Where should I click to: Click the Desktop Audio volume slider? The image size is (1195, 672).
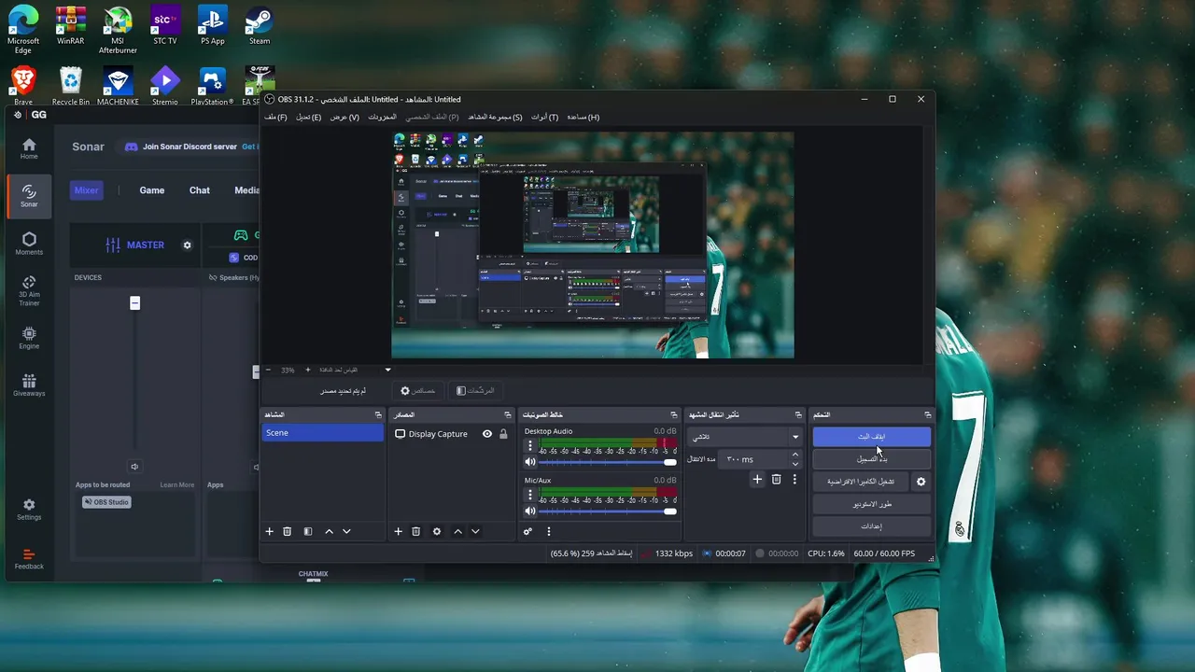tap(607, 462)
